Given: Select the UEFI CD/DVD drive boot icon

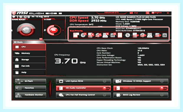Looking at the screenshot, I should pos(83,35).
